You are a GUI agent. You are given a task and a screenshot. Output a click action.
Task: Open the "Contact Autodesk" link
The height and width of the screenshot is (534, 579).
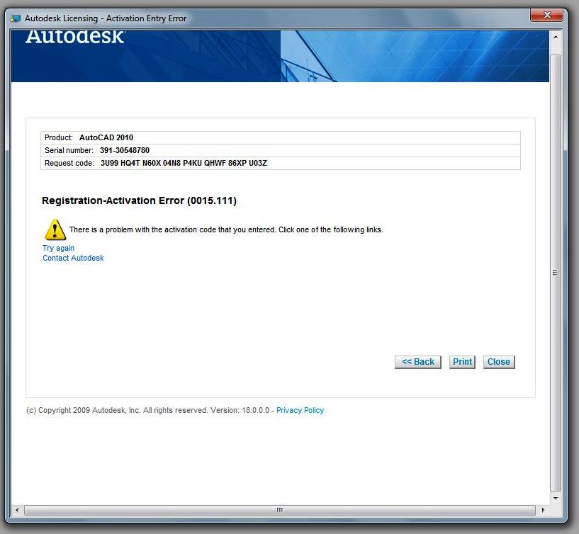[72, 258]
